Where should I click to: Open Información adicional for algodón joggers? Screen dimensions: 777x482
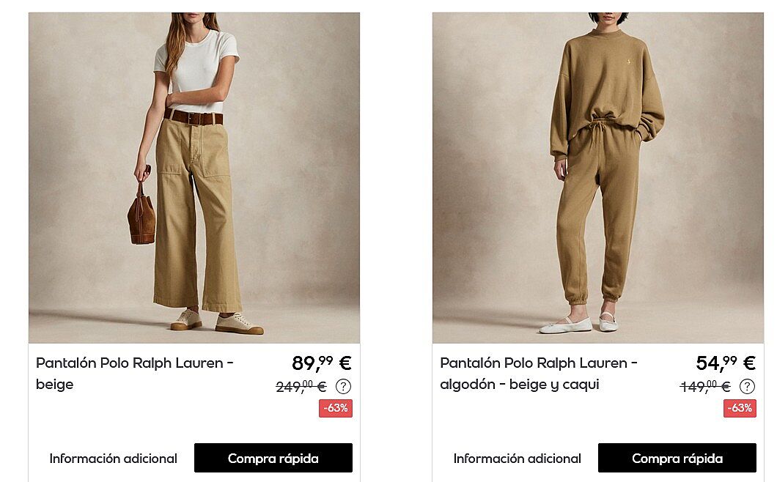pyautogui.click(x=517, y=459)
